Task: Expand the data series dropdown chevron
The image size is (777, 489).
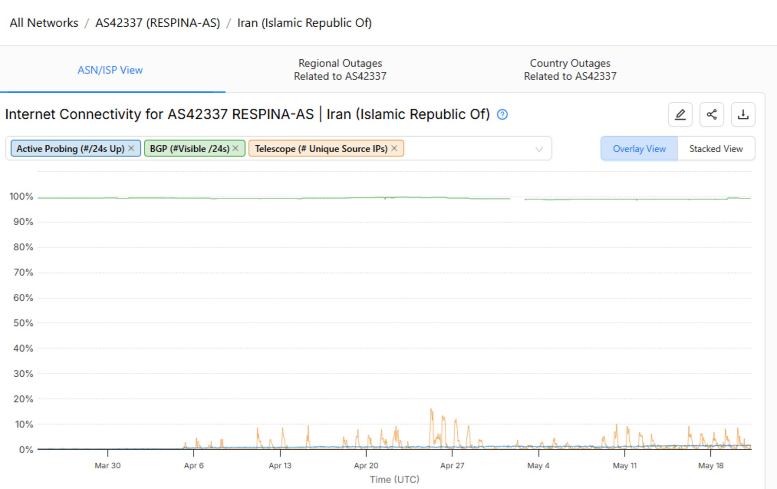Action: tap(539, 149)
